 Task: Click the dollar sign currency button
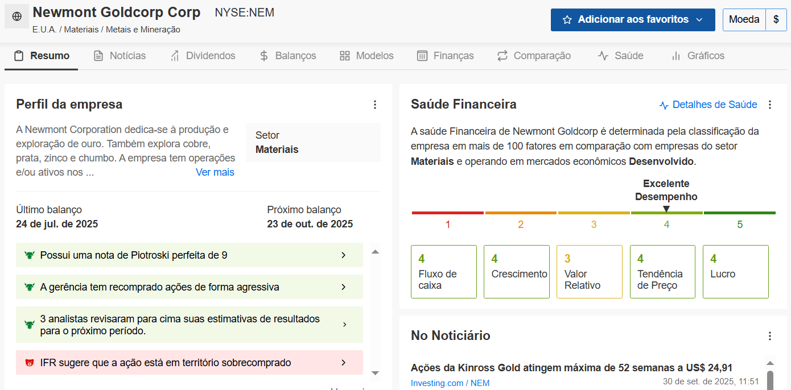776,20
